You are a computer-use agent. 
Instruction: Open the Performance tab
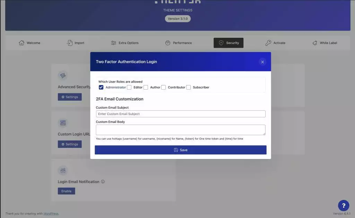178,43
